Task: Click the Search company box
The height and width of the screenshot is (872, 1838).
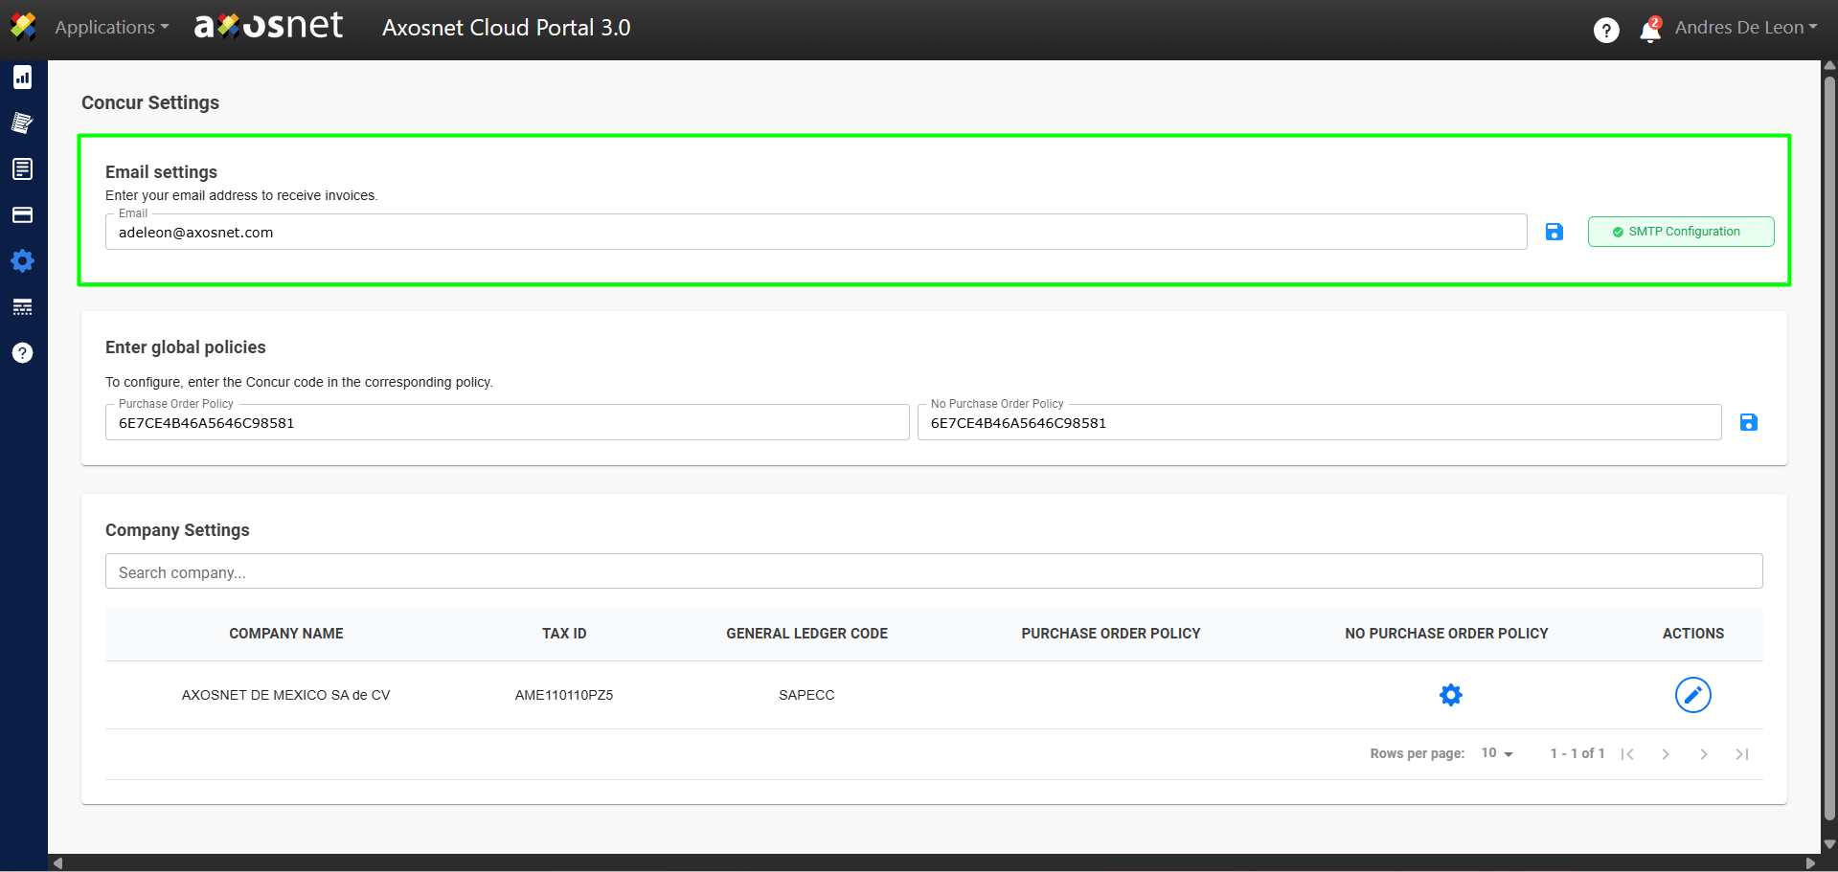Action: 934,571
